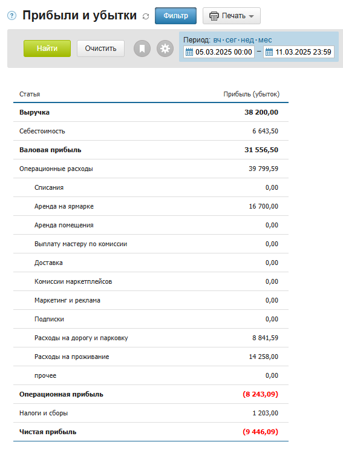The height and width of the screenshot is (456, 343).
Task: Click the value 31 556,50
Action: 261,150
